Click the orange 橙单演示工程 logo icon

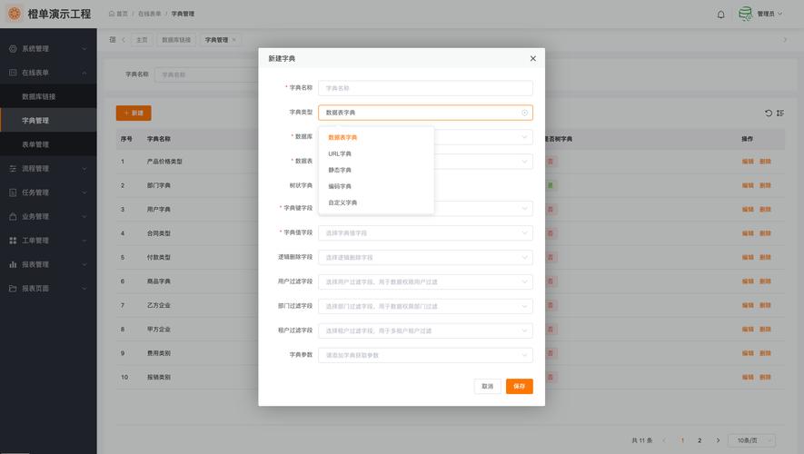coord(15,14)
